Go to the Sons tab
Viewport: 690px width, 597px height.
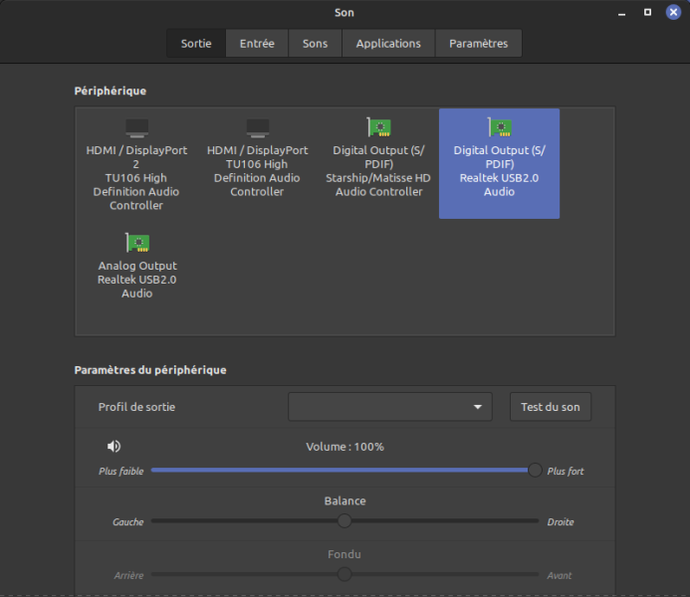[x=315, y=44]
